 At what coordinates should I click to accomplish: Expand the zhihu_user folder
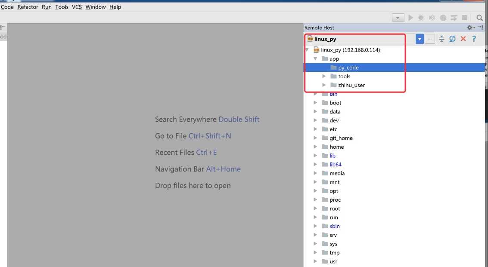(x=324, y=85)
